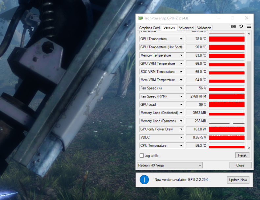
Task: Click the Update Now button
Action: coord(238,180)
